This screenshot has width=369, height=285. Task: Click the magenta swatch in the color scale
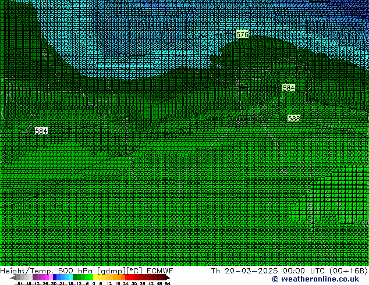pyautogui.click(x=47, y=277)
